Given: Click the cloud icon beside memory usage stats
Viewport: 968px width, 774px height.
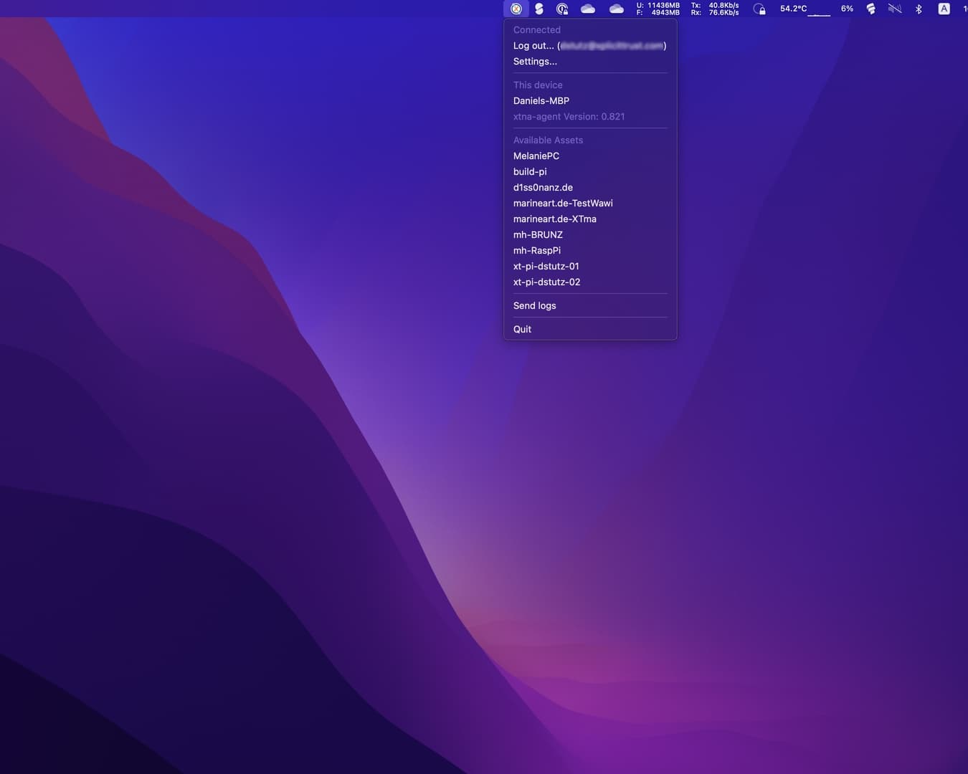Looking at the screenshot, I should click(616, 9).
